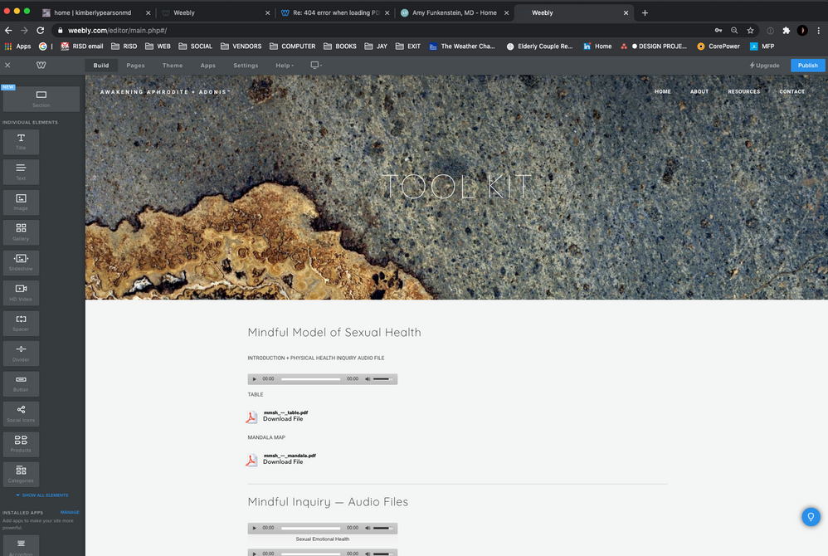
Task: Select the Button element
Action: pos(21,383)
